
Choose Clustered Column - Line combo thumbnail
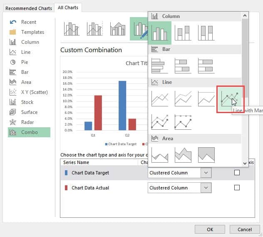(x=72, y=29)
